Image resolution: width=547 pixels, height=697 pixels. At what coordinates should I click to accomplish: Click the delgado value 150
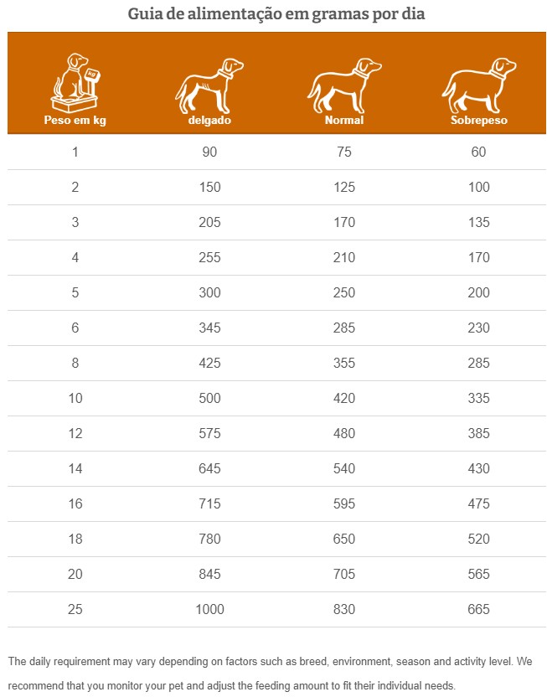coord(209,187)
